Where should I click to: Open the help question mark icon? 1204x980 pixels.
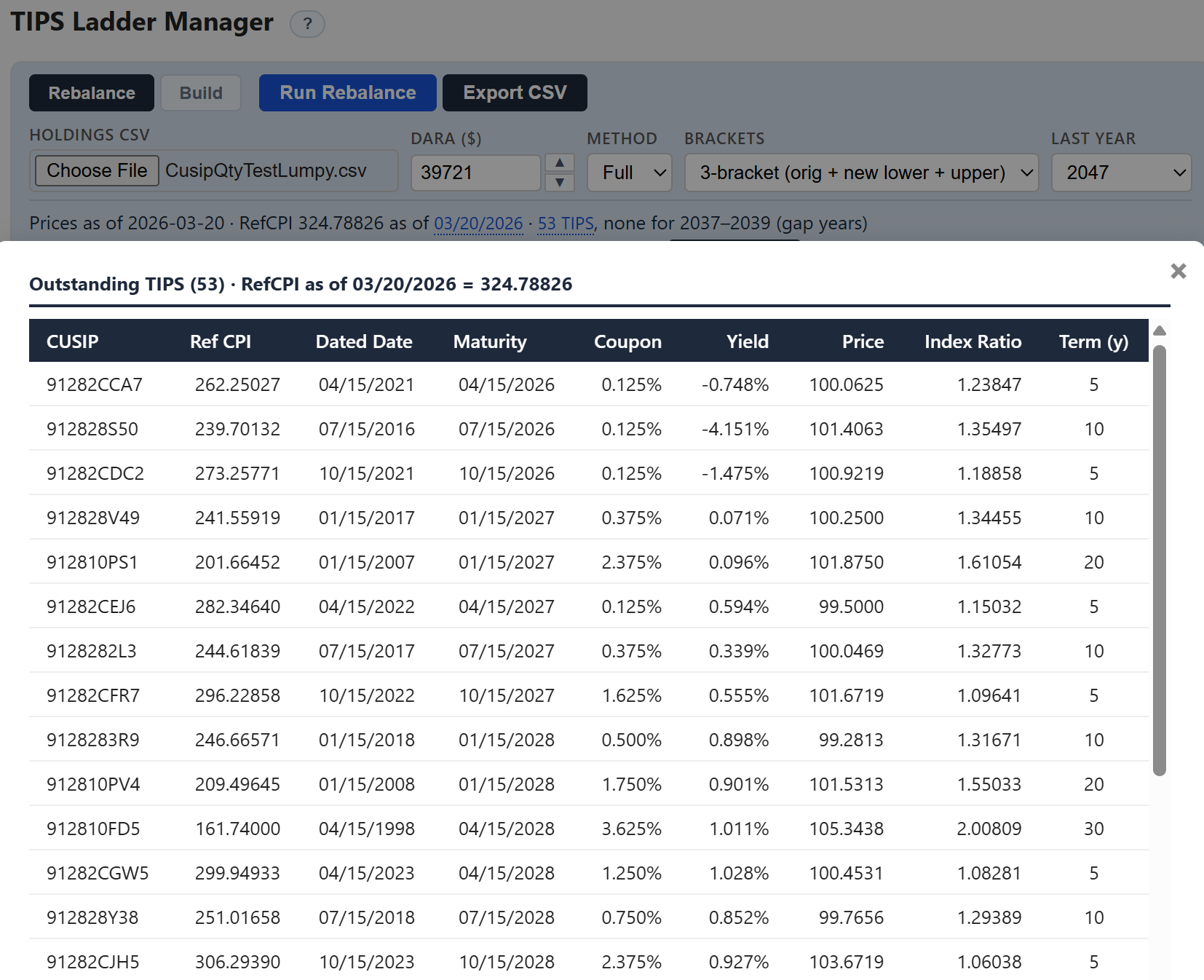(x=307, y=24)
